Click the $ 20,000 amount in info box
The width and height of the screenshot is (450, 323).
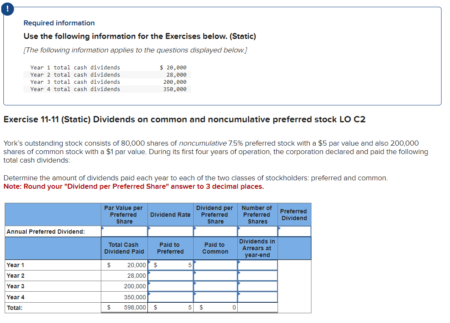173,68
